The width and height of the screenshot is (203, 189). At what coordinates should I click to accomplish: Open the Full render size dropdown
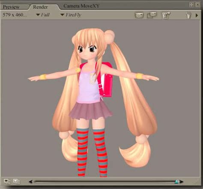(x=43, y=15)
